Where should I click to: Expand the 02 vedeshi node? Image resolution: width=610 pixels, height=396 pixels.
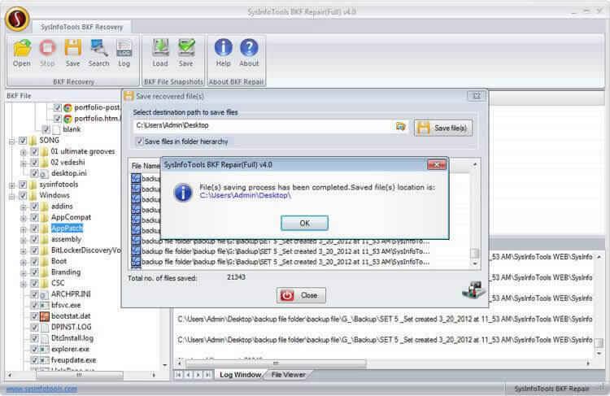click(24, 163)
